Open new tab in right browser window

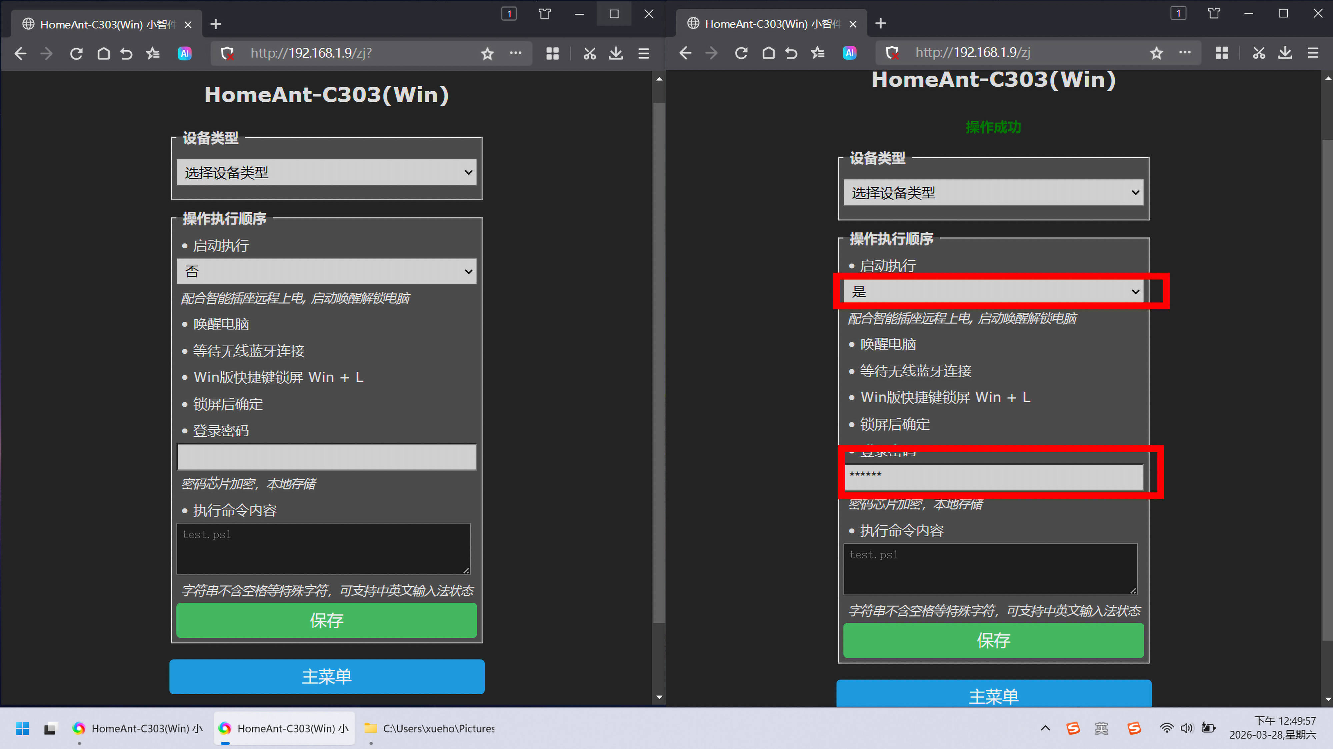(x=881, y=24)
